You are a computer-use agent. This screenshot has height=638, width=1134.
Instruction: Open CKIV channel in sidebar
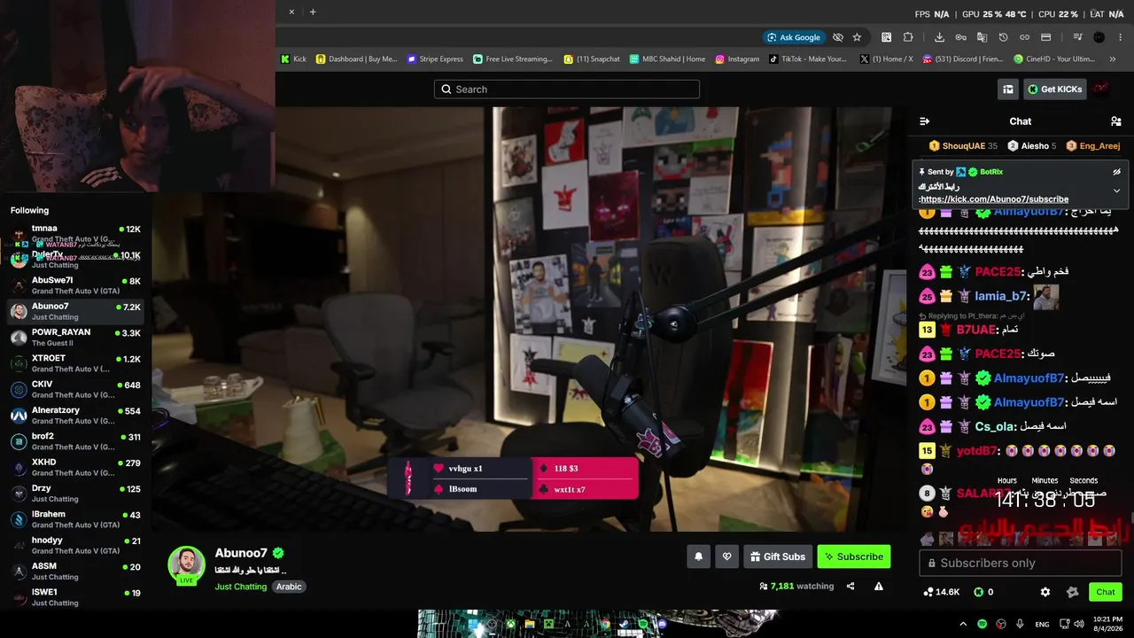pyautogui.click(x=75, y=389)
